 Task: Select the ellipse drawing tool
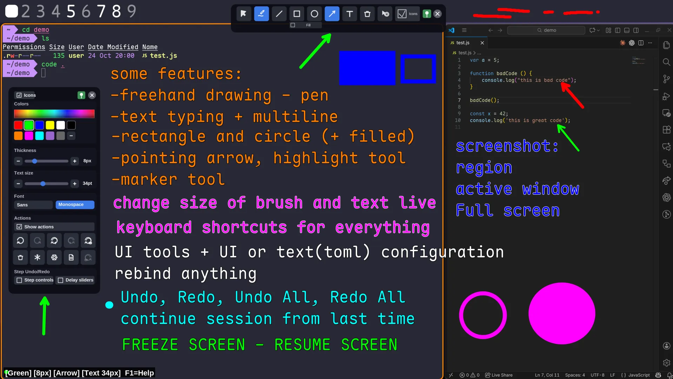(x=314, y=14)
